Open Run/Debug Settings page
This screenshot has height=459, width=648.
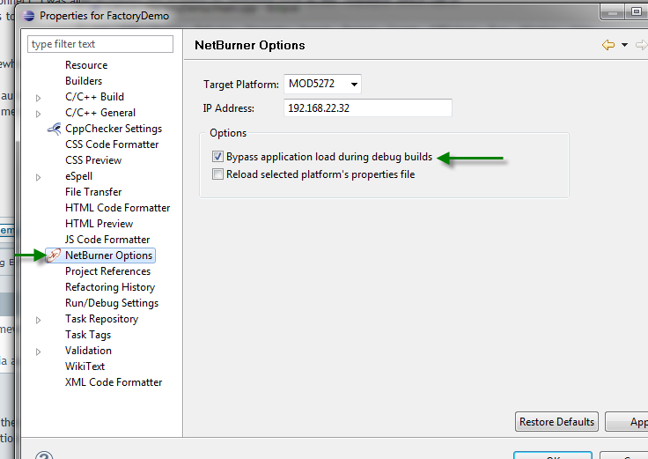pyautogui.click(x=112, y=303)
